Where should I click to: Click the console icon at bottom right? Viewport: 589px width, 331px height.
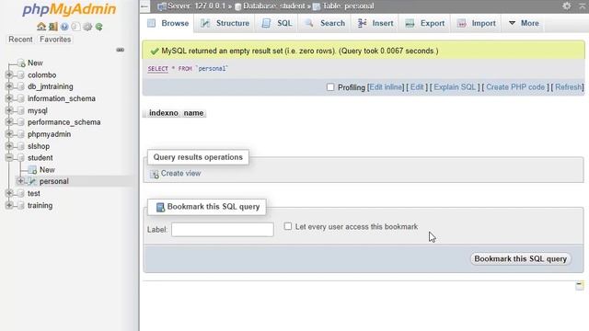tap(580, 286)
